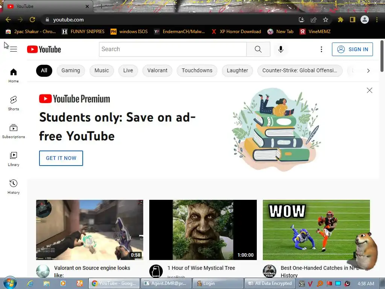The height and width of the screenshot is (289, 385).
Task: Filter by Gaming chip
Action: tap(71, 70)
